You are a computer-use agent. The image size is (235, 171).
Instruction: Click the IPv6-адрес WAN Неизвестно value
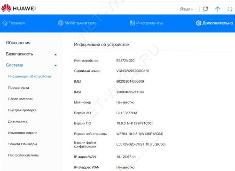click(125, 167)
